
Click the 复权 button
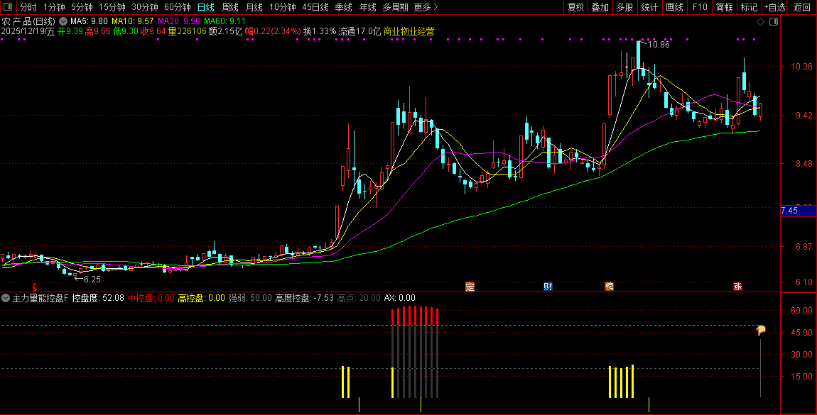(575, 7)
